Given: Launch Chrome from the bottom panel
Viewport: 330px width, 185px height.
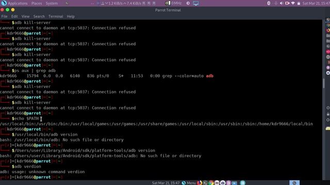Looking at the screenshot, I should (211, 183).
